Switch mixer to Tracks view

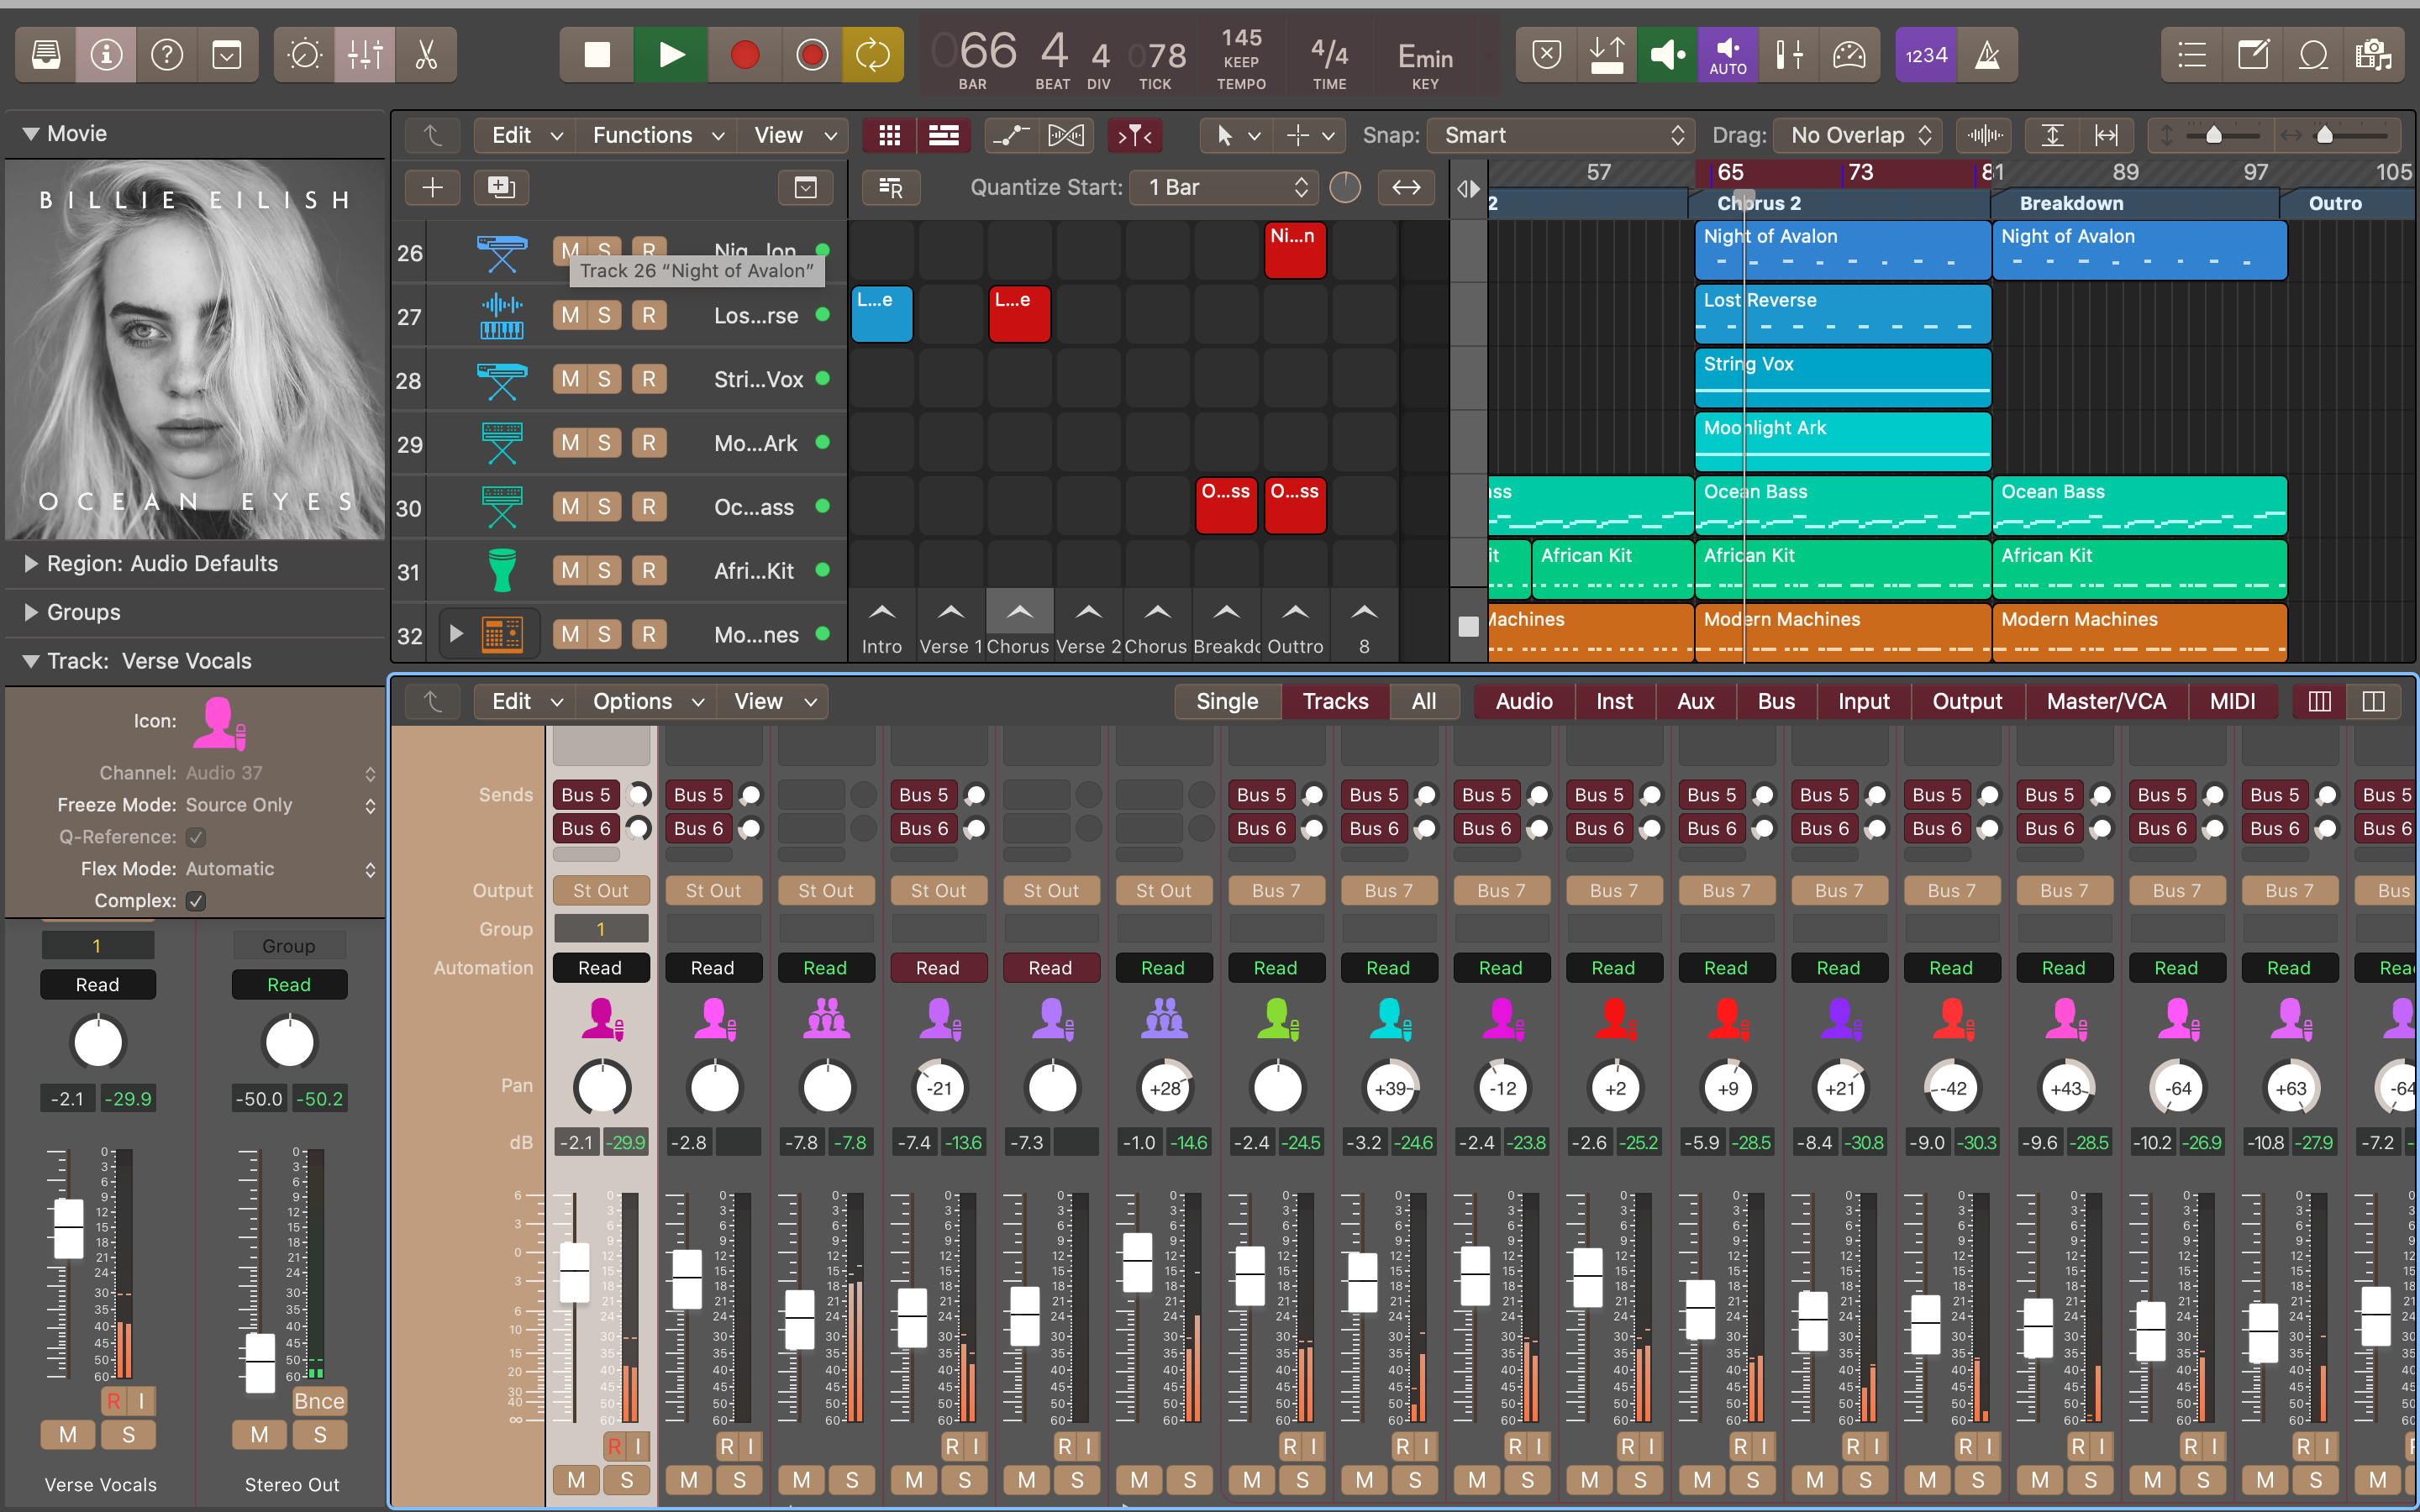(x=1334, y=701)
